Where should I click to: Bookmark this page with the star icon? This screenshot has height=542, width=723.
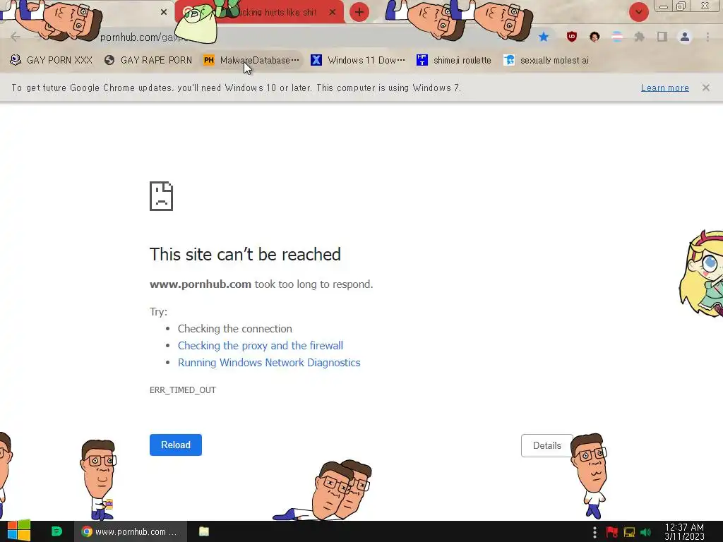544,37
